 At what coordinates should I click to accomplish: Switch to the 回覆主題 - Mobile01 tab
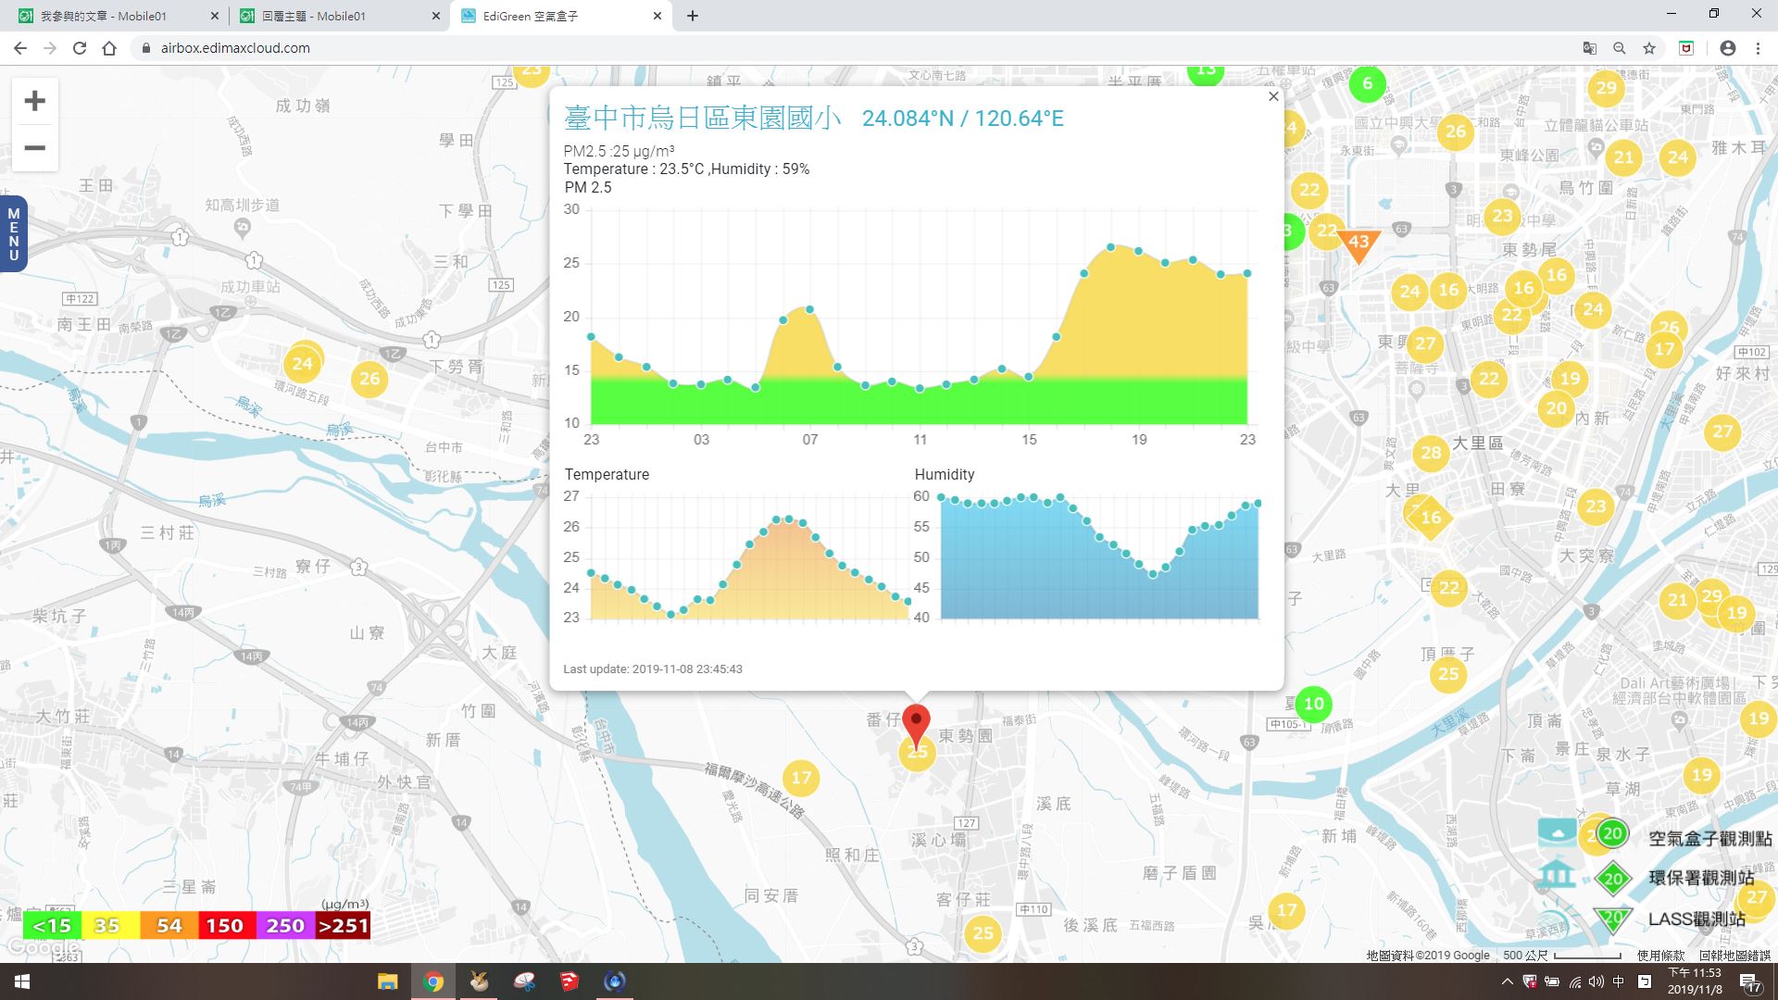coord(337,16)
